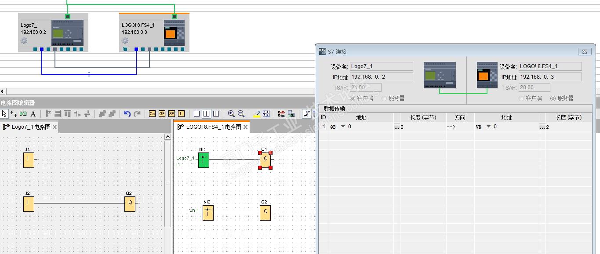Open LOGO! 8.FS4_1 device settings gear
The image size is (600, 254).
pos(125,40)
